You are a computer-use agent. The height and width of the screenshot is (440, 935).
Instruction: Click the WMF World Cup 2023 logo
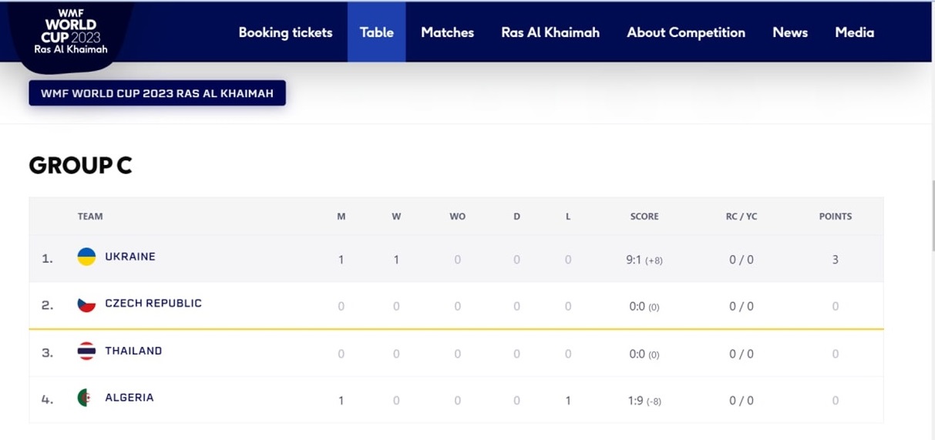click(x=71, y=32)
